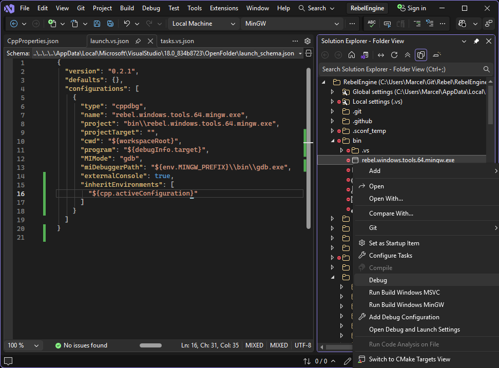This screenshot has width=499, height=368.
Task: Close the launch.vs.json tab
Action: click(150, 41)
